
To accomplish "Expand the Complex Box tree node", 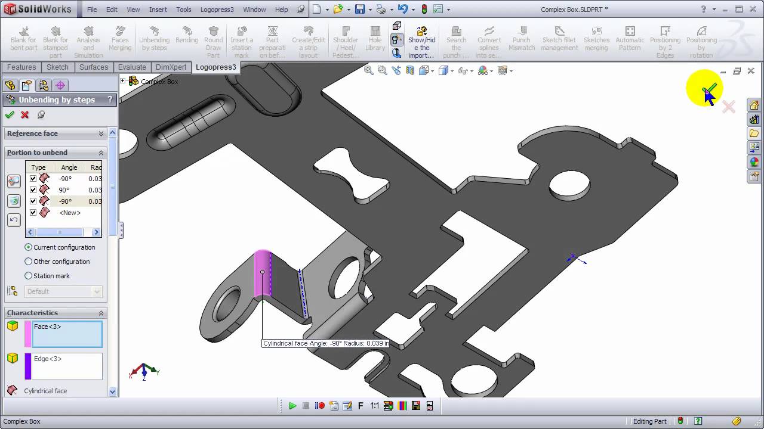I will (123, 81).
